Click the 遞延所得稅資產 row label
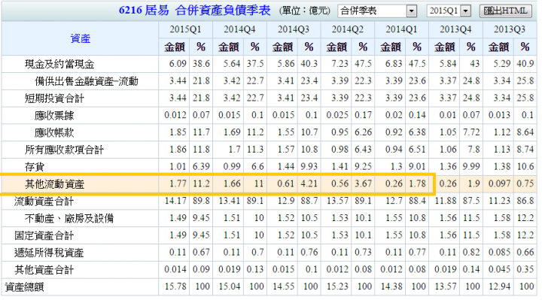542x300 pixels. pyautogui.click(x=49, y=253)
